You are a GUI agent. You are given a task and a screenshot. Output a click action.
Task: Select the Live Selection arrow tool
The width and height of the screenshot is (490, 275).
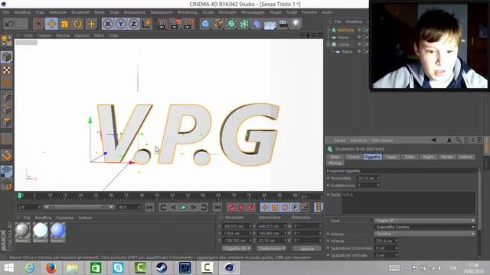39,24
